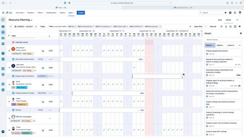Open the Issues panel settings gear

(x=241, y=33)
